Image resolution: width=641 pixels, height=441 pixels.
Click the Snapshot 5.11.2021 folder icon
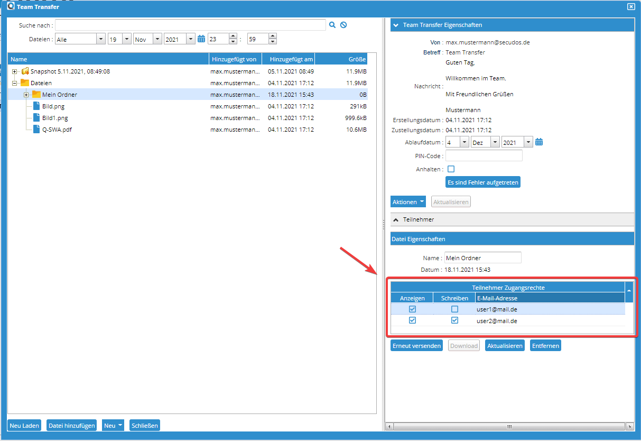25,71
